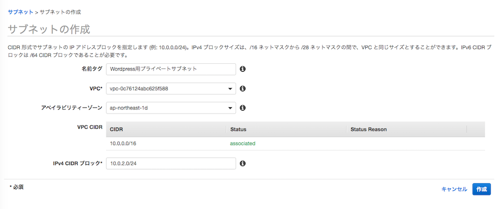Screen dimensions: 498x209
Task: Click the 名前タグ text field
Action: click(171, 69)
